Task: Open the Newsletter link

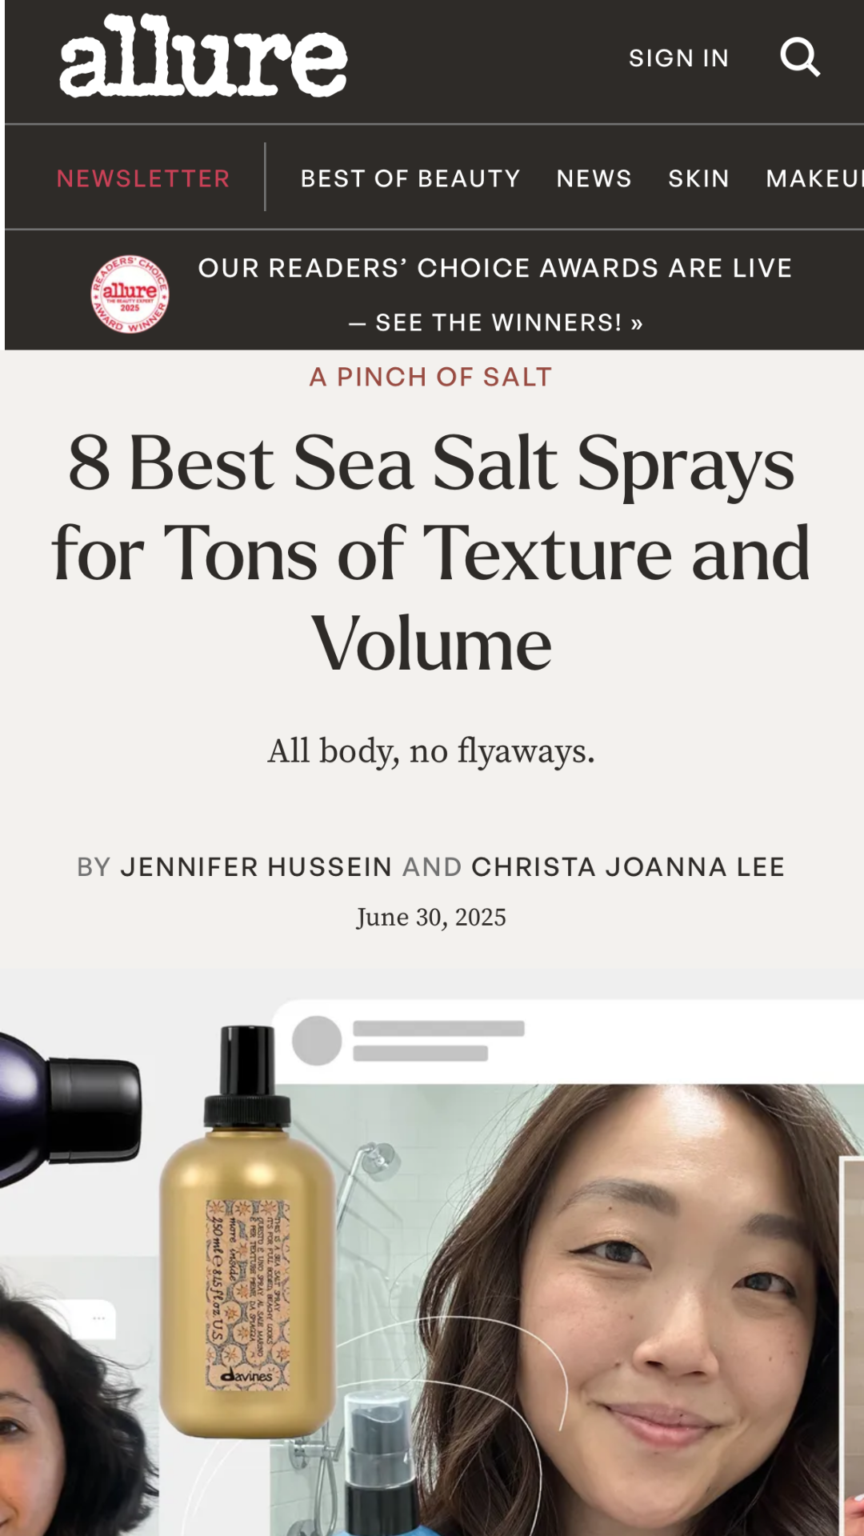Action: 143,178
